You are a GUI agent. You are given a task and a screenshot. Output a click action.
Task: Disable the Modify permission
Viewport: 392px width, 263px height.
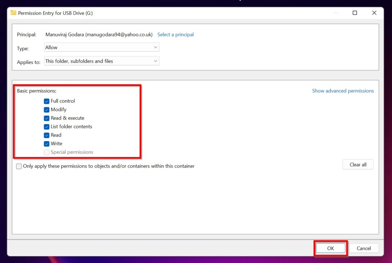pyautogui.click(x=46, y=109)
